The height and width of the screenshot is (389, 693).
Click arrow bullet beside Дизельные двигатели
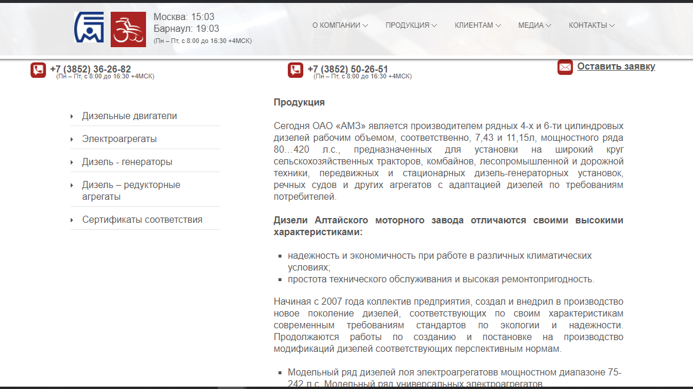[x=72, y=116]
